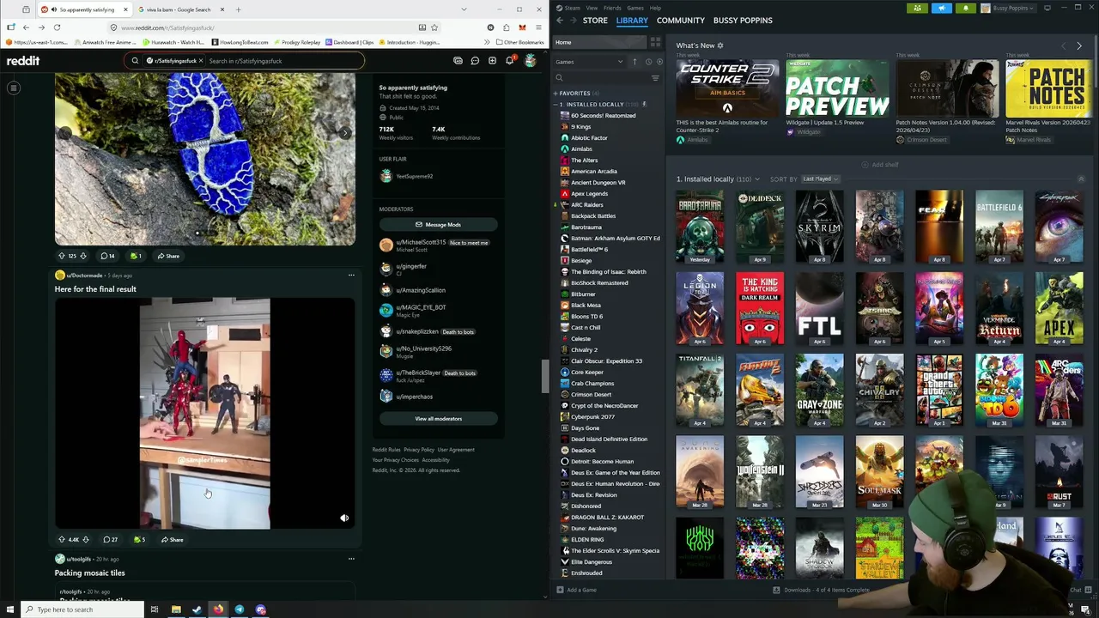
Task: Open Other Bookmarks folder
Action: point(520,42)
